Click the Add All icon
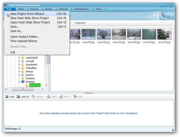This screenshot has height=137, width=180. [x=18, y=97]
